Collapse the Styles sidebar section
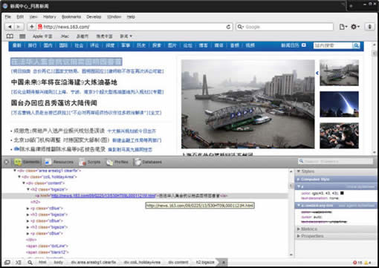Viewport: 379px width, 268px height. pyautogui.click(x=299, y=171)
